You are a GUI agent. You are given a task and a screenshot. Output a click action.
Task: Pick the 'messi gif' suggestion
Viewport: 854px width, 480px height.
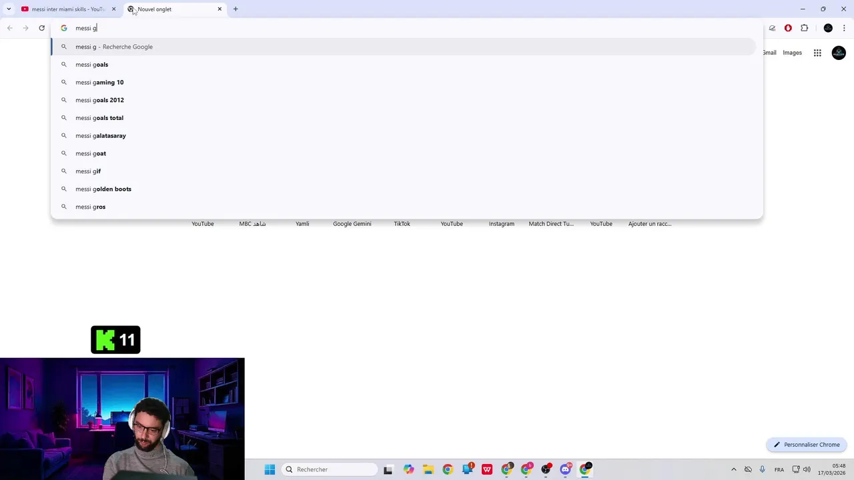pos(403,171)
